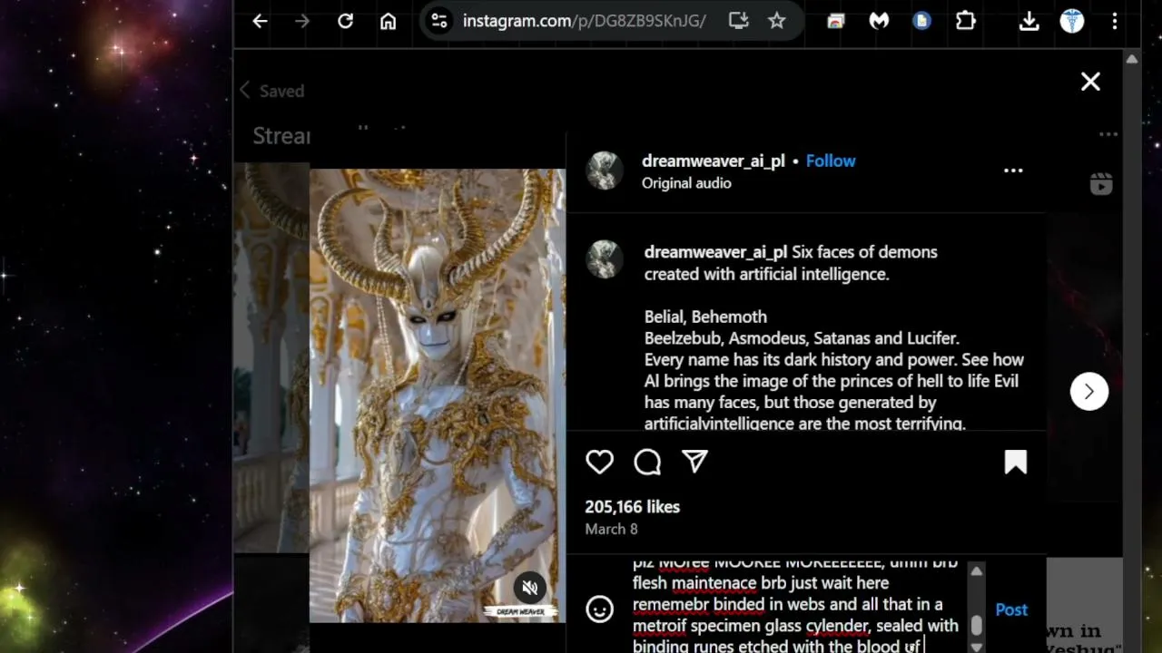Post the typed comment
The width and height of the screenshot is (1162, 653).
[1011, 609]
